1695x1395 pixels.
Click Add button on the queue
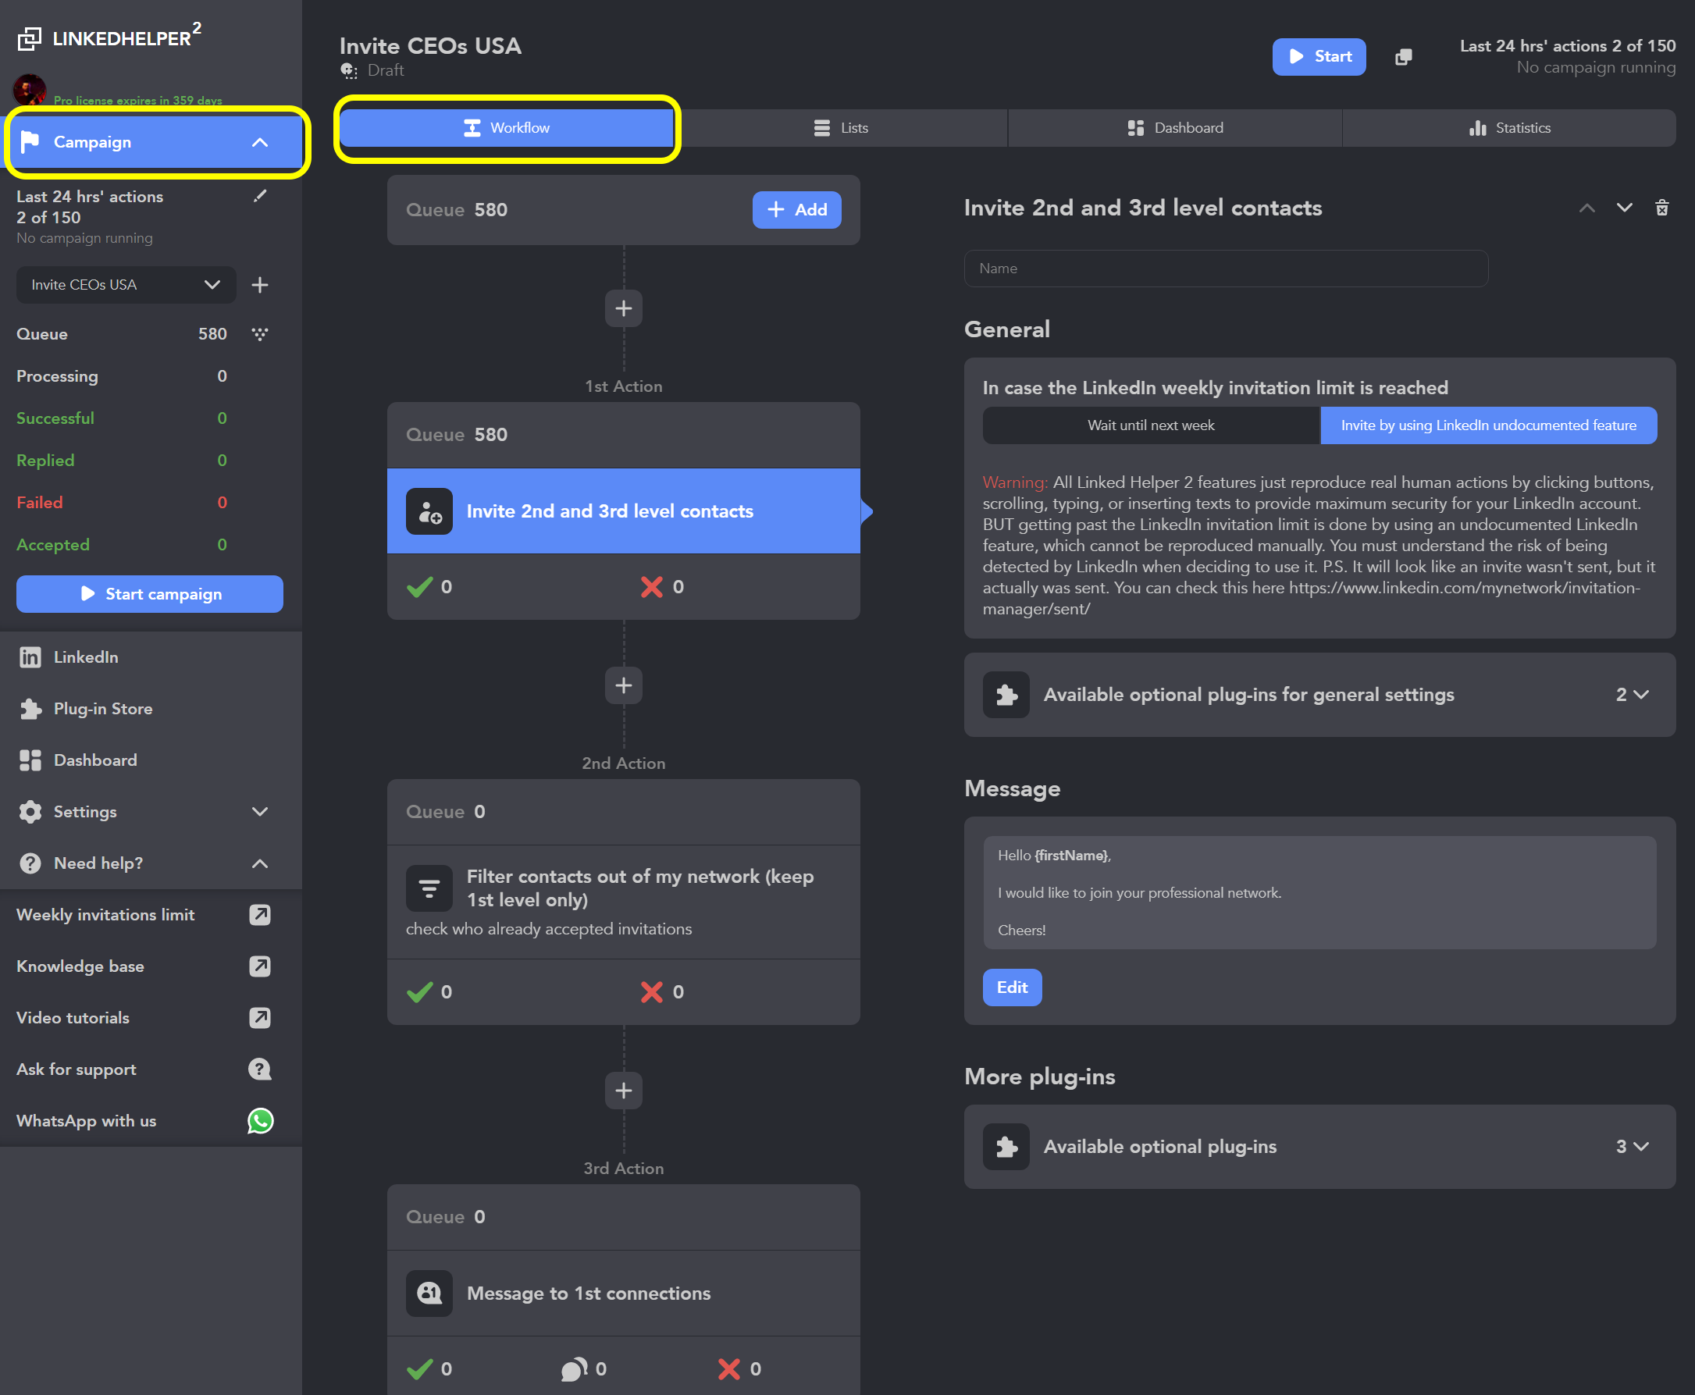coord(796,210)
